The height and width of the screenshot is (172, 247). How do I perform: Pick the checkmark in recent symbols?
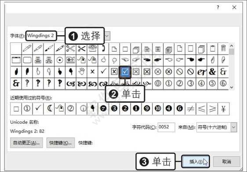tap(38, 108)
